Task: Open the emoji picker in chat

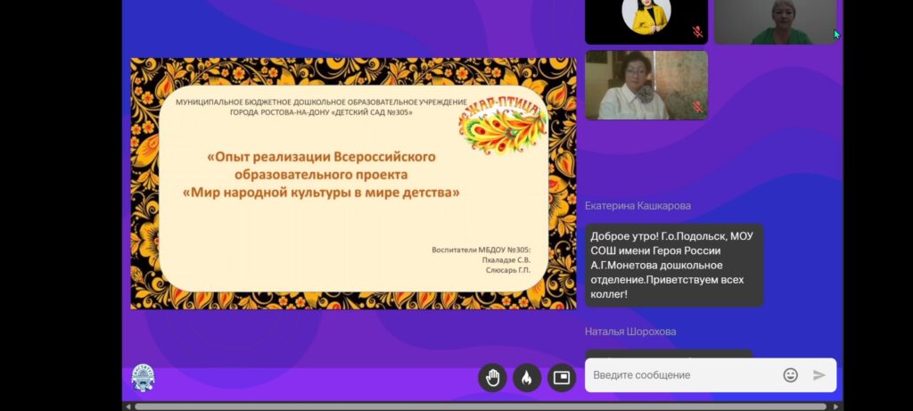Action: click(x=790, y=375)
